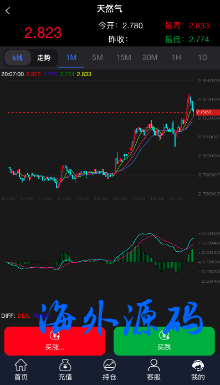Click the DEA indicator label
Viewport: 220px width, 385px height.
24,316
